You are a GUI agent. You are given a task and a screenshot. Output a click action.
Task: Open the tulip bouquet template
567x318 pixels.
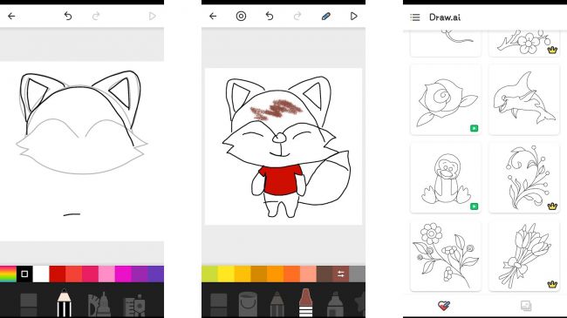(524, 256)
